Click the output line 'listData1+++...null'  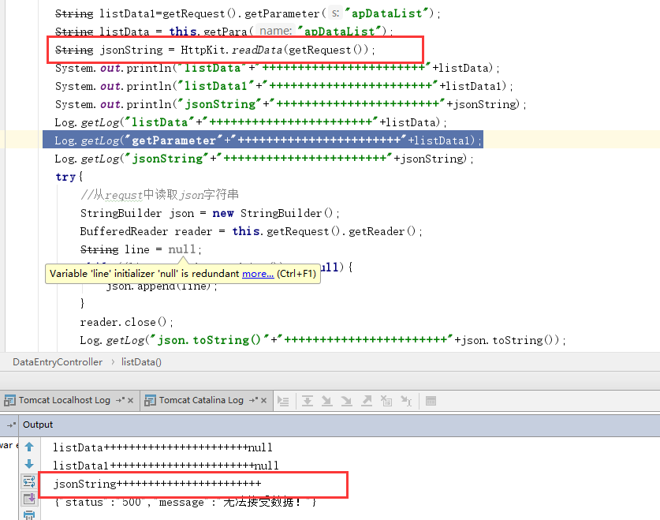(x=166, y=466)
